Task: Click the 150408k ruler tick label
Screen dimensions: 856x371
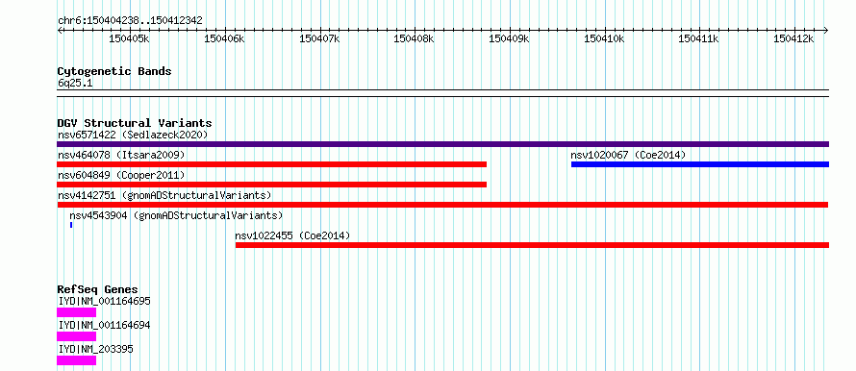Action: [415, 39]
